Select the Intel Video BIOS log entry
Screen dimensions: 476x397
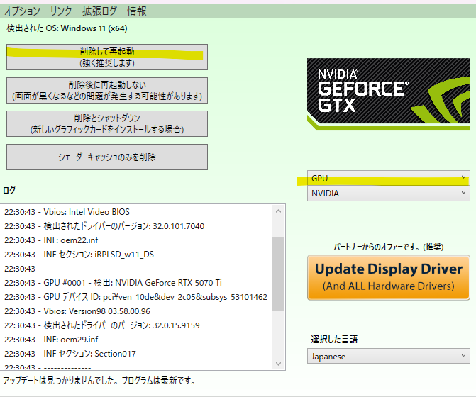coord(67,212)
